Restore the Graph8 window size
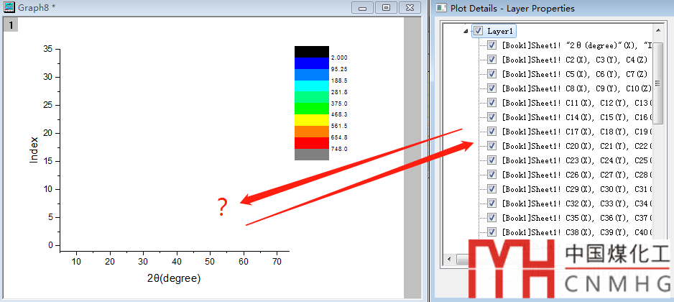Image resolution: width=674 pixels, height=302 pixels. [x=386, y=7]
